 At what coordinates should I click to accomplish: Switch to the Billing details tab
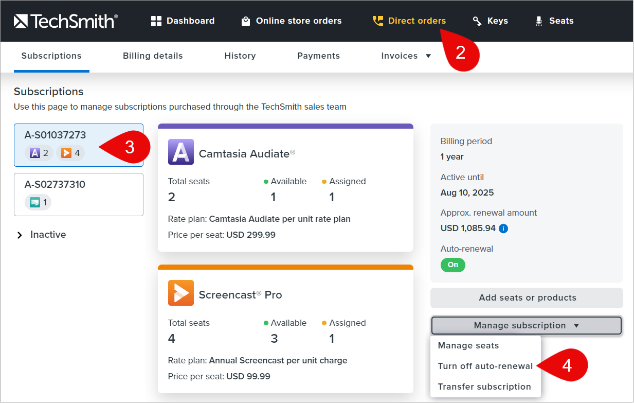click(153, 56)
